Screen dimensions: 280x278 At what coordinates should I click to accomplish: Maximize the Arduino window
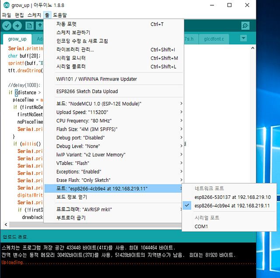click(229, 5)
